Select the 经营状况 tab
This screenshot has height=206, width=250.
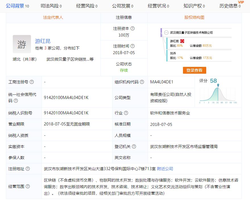(x=158, y=6)
